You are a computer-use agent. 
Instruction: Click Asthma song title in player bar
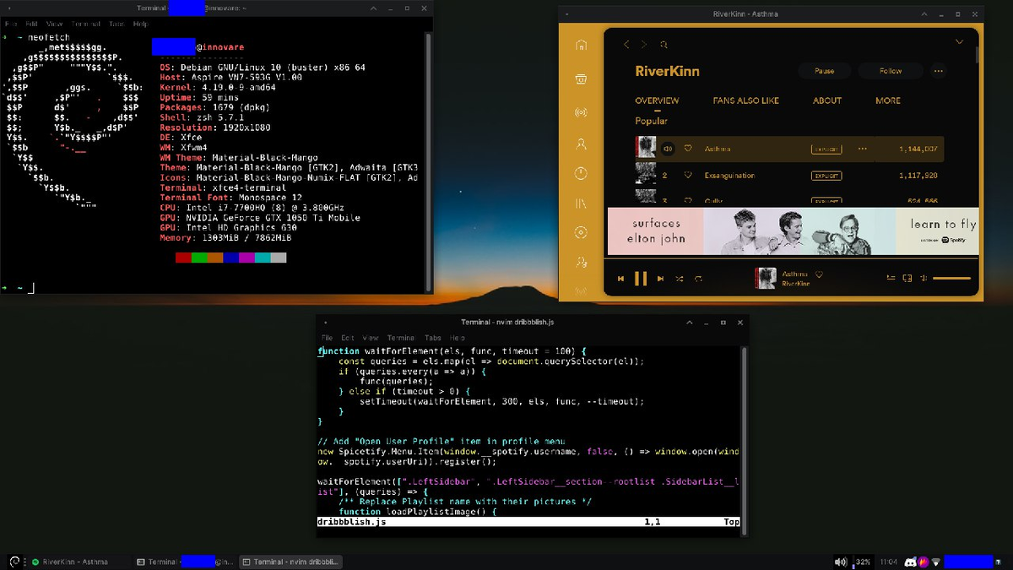pos(795,274)
